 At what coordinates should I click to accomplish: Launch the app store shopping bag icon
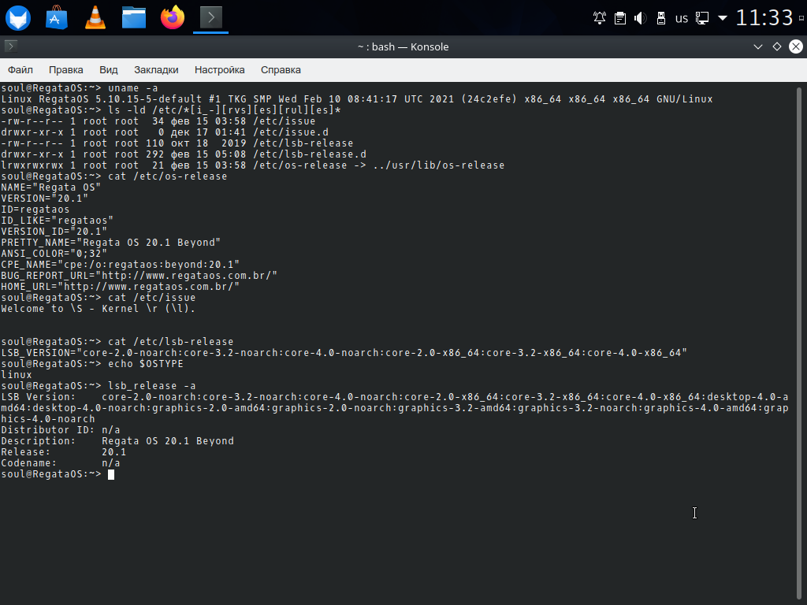click(57, 18)
